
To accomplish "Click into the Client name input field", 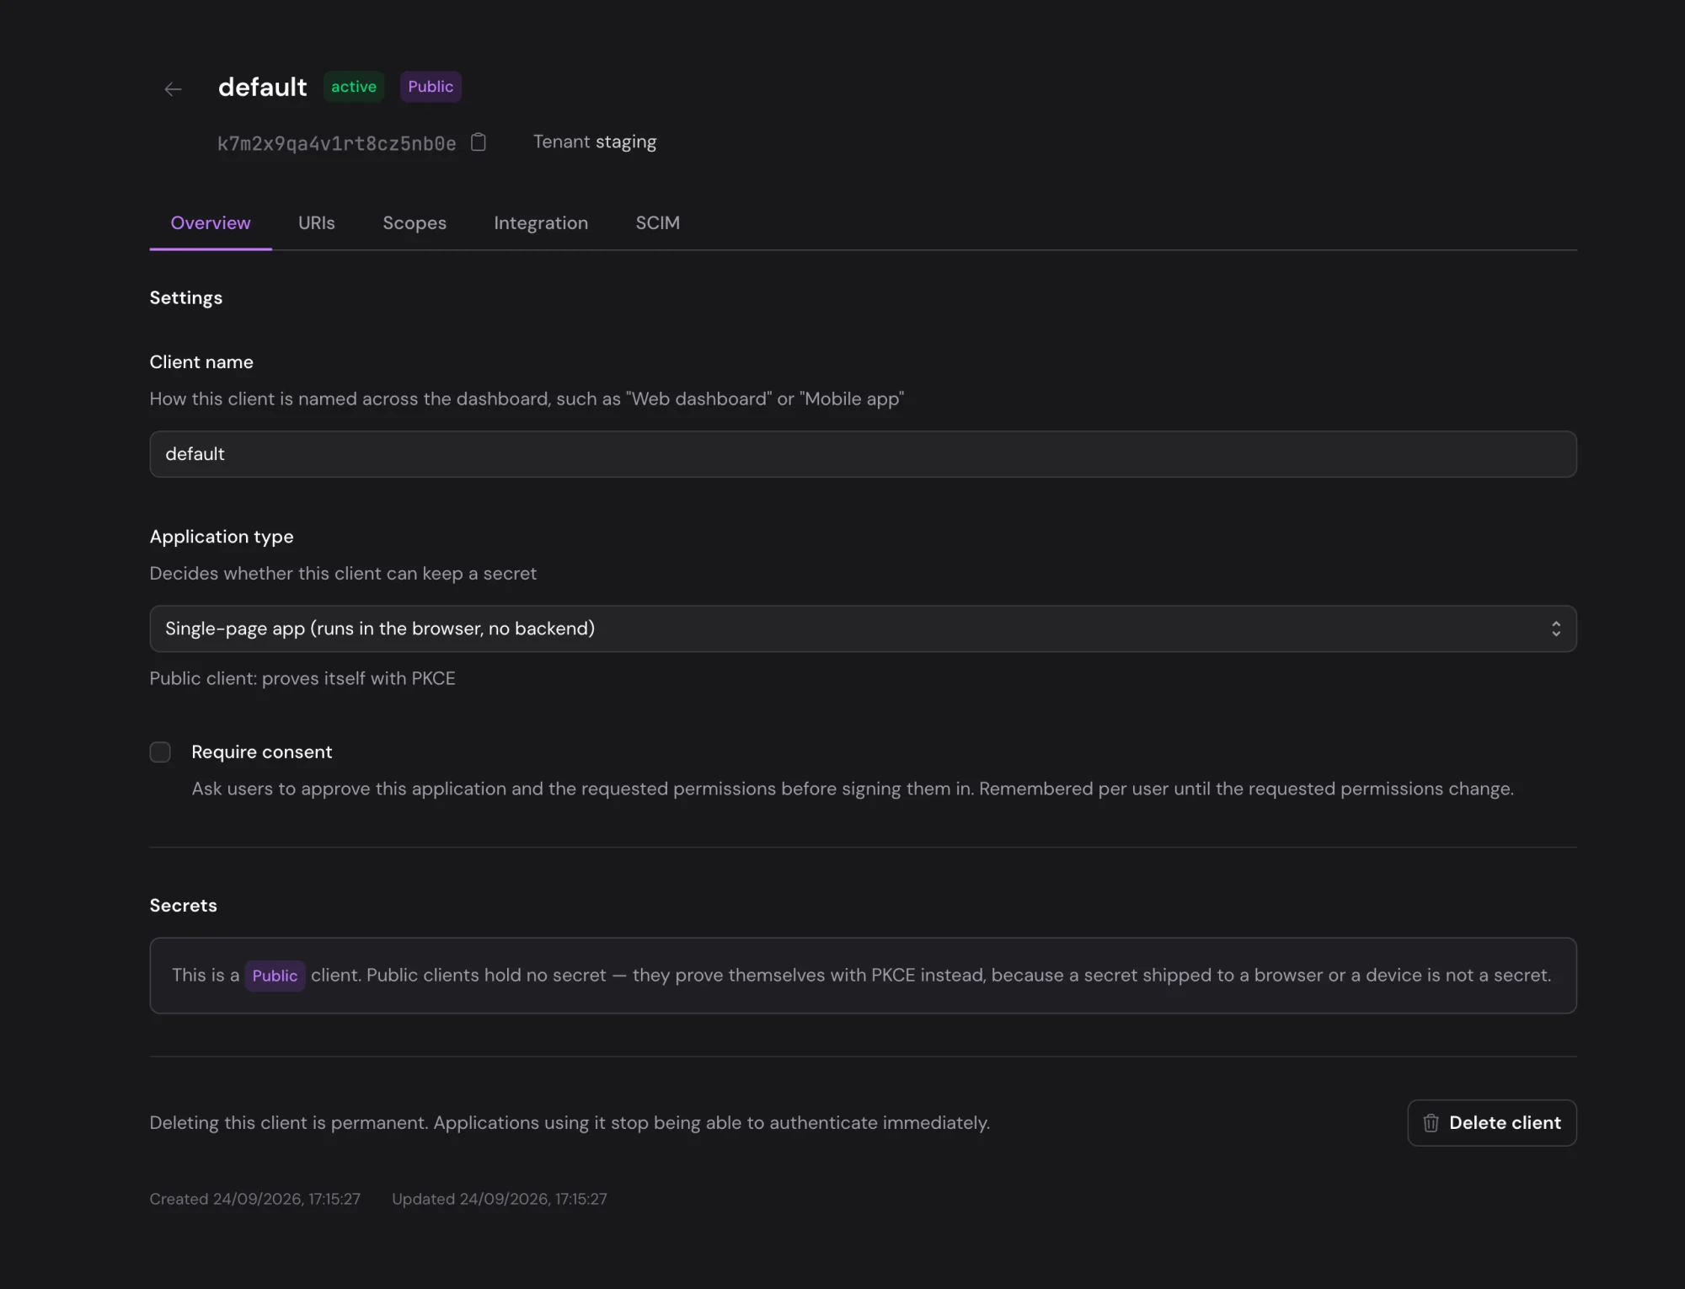I will 863,454.
